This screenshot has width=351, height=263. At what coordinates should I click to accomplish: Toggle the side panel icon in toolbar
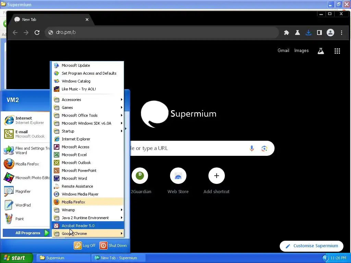319,33
